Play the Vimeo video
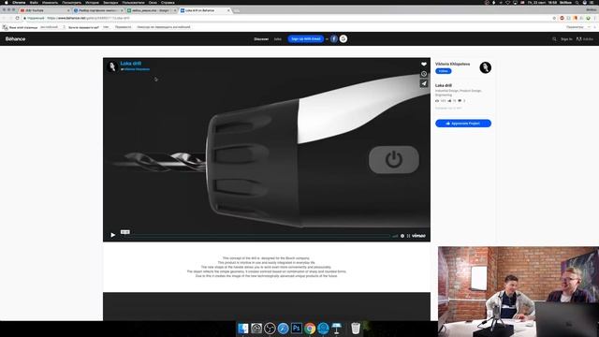599x337 pixels. [x=112, y=235]
